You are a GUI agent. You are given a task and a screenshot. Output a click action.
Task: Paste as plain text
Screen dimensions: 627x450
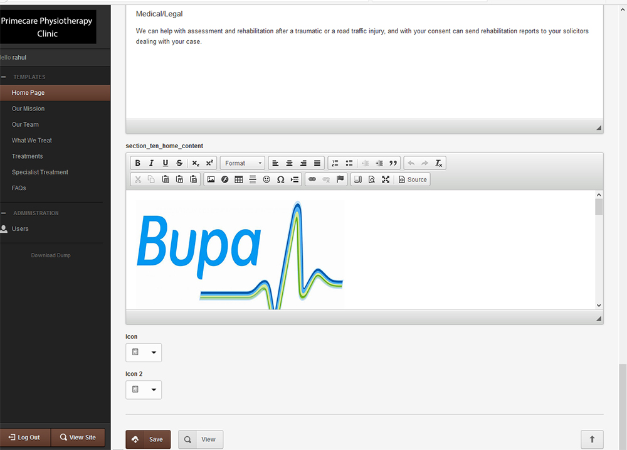179,179
